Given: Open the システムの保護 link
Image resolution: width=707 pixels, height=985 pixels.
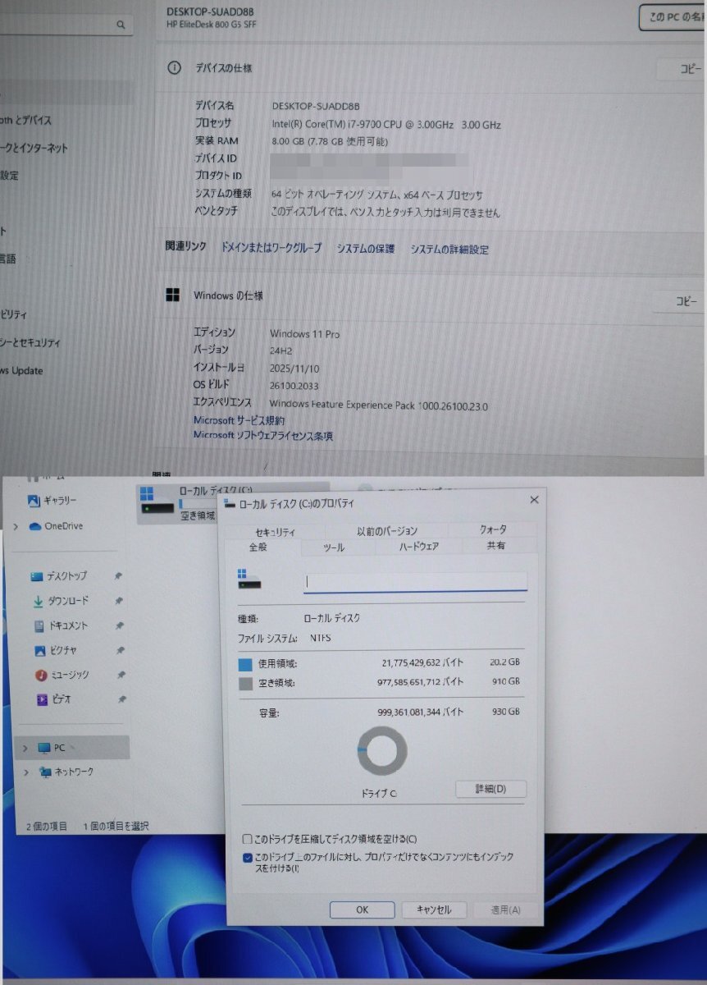Looking at the screenshot, I should [367, 250].
